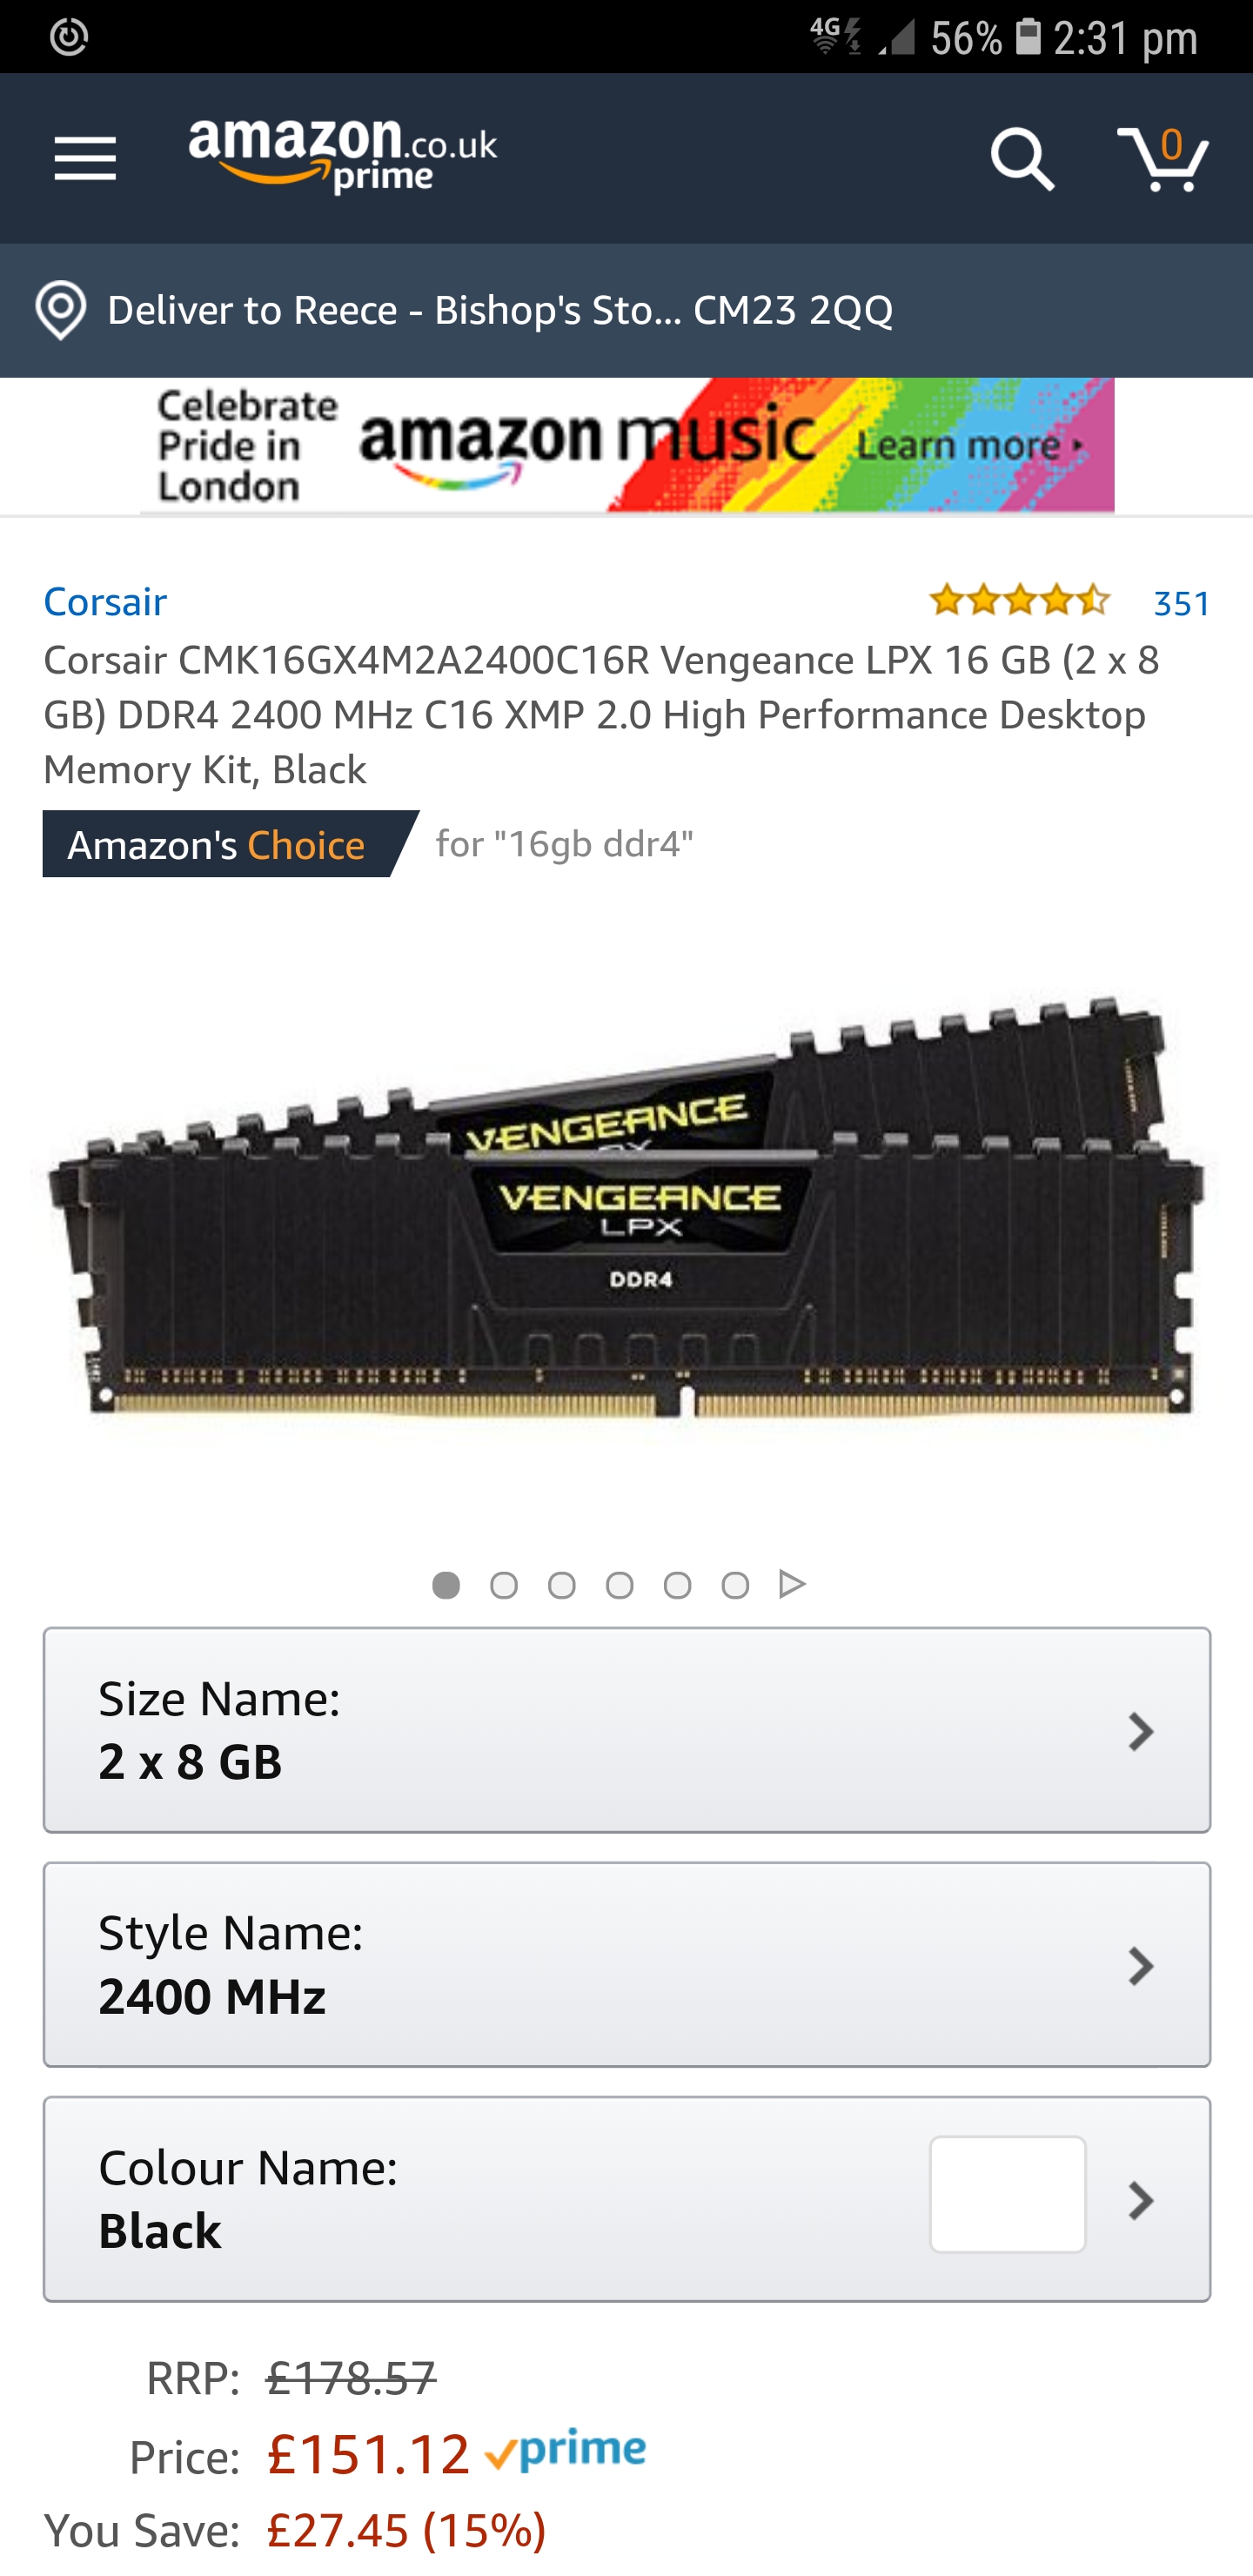The height and width of the screenshot is (2576, 1253).
Task: Tap the delivery location pin icon
Action: (60, 310)
